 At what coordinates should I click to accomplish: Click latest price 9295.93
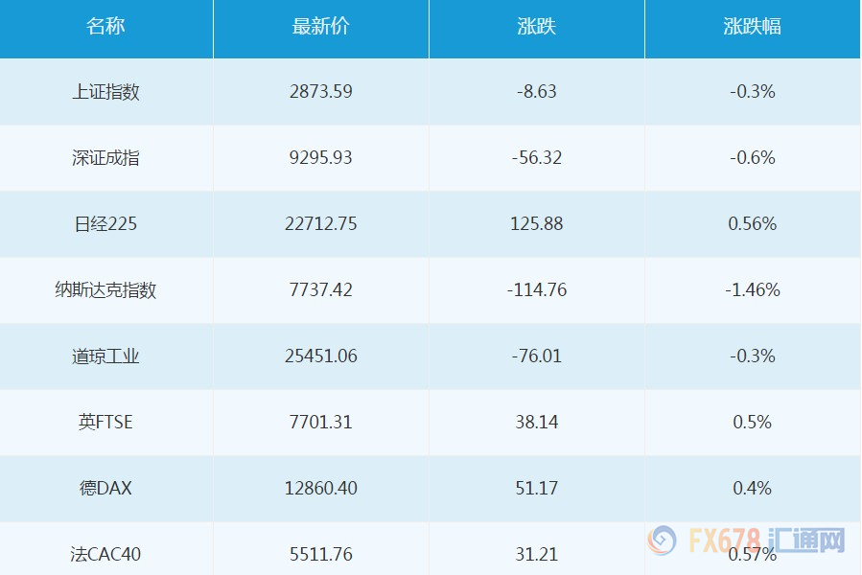[x=321, y=158]
